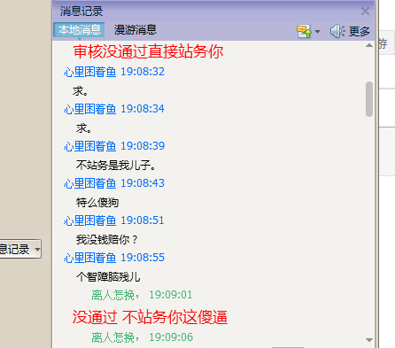Viewport: 395px width, 348px height.
Task: Click red message starting 没通过 不站务
Action: (x=150, y=318)
